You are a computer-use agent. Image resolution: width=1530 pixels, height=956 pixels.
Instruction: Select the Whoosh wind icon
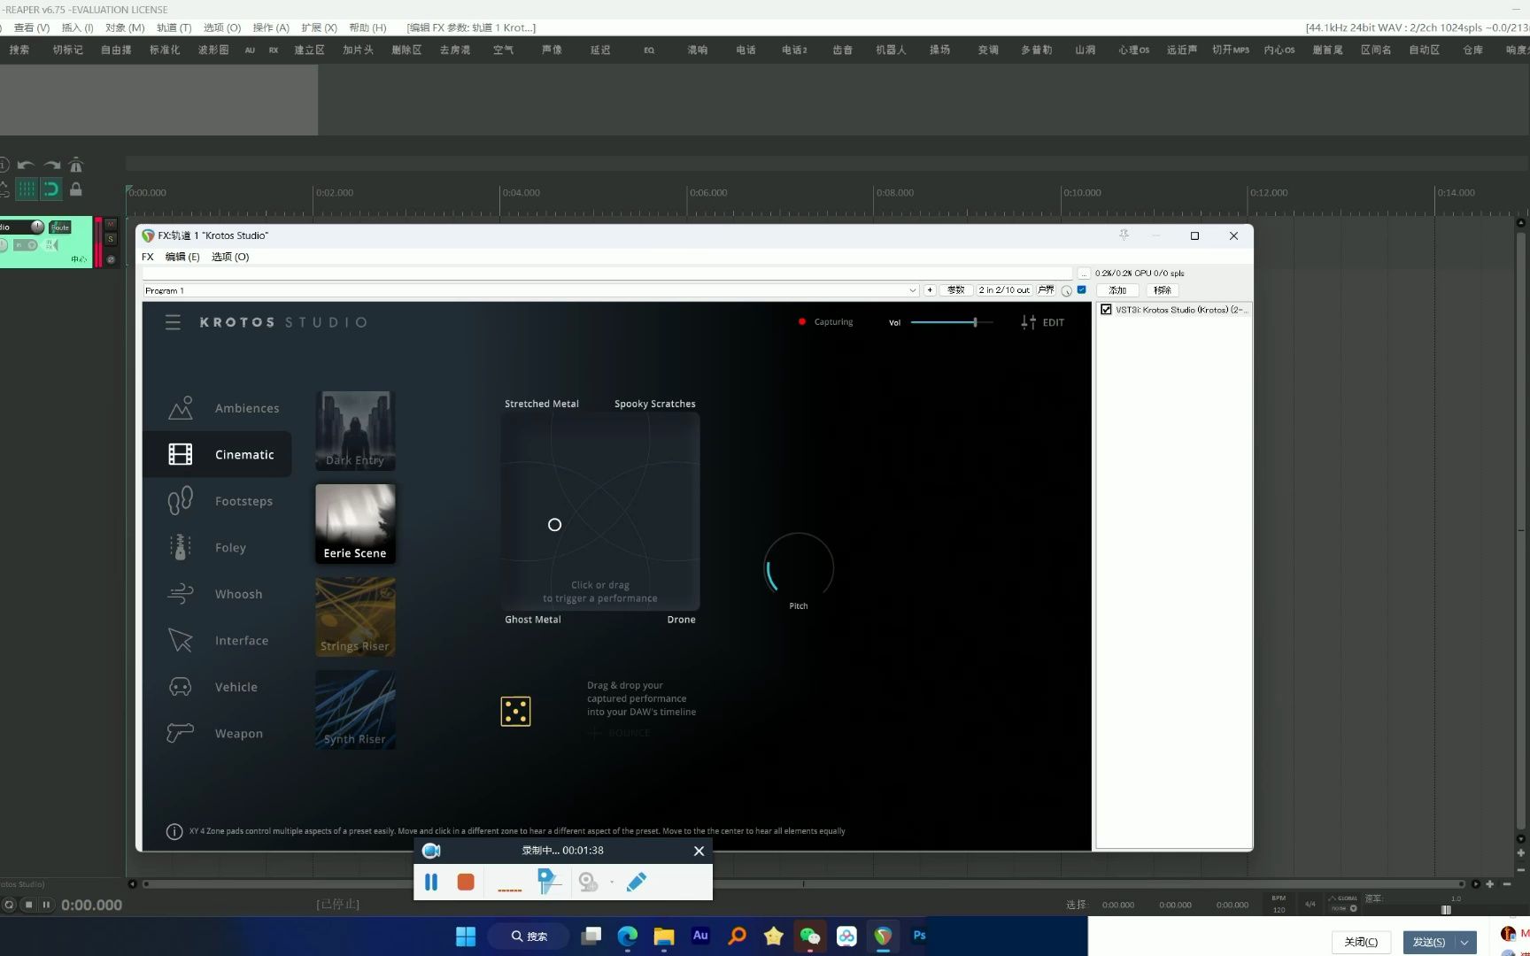(x=181, y=594)
